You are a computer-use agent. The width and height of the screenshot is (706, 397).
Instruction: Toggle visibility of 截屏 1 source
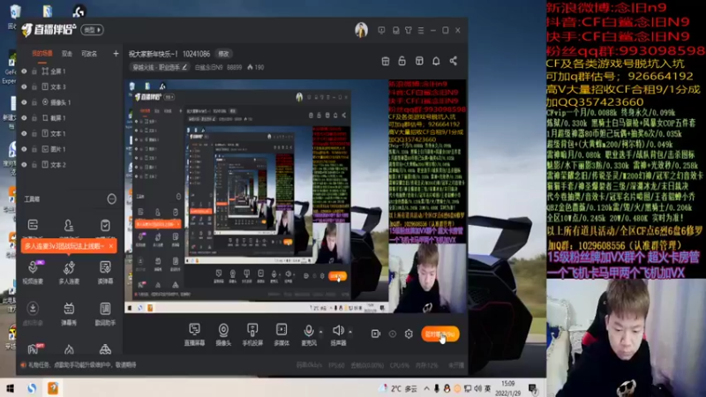click(x=24, y=118)
